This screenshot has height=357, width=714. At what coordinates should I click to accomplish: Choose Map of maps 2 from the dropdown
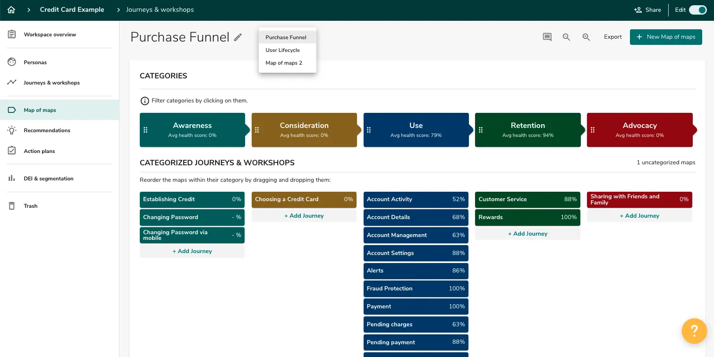[x=283, y=63]
